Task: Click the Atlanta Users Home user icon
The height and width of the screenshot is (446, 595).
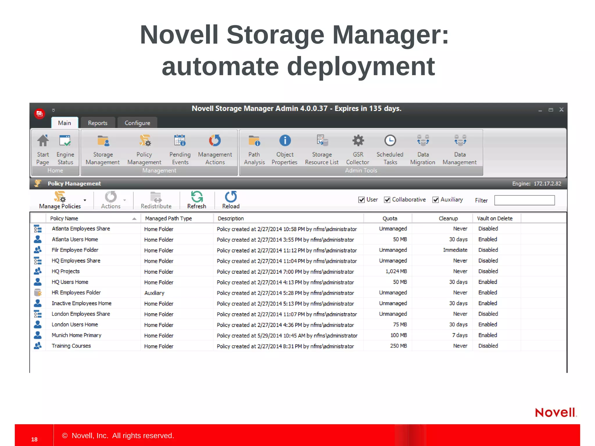Action: [38, 239]
